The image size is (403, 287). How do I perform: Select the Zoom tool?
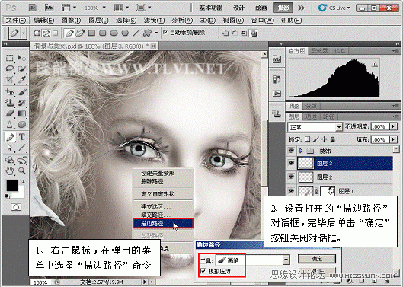(22, 171)
